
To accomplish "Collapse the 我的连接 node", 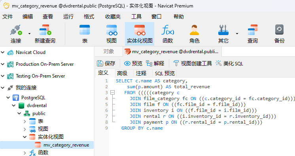I will coord(3,87).
